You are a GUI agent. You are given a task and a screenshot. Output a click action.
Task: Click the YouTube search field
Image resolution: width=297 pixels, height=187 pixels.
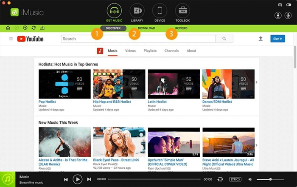pyautogui.click(x=138, y=39)
